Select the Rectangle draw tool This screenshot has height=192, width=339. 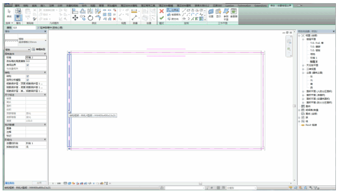click(x=189, y=10)
